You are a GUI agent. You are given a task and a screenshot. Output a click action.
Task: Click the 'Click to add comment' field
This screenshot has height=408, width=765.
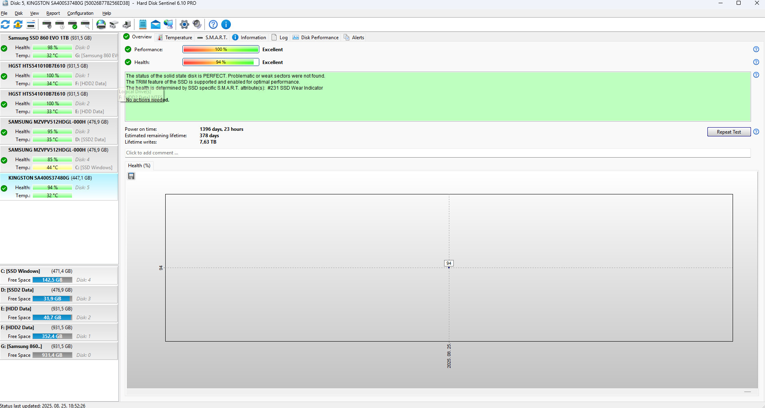click(x=438, y=153)
